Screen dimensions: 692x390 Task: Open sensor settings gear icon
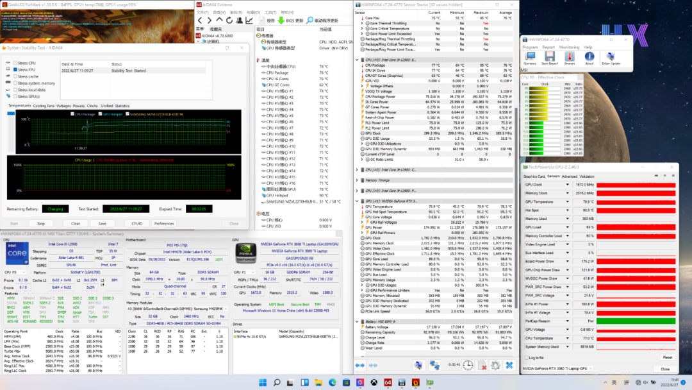495,365
